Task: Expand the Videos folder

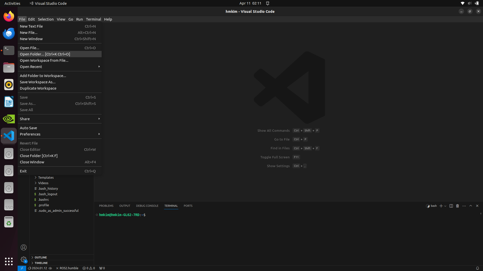Action: click(43, 183)
